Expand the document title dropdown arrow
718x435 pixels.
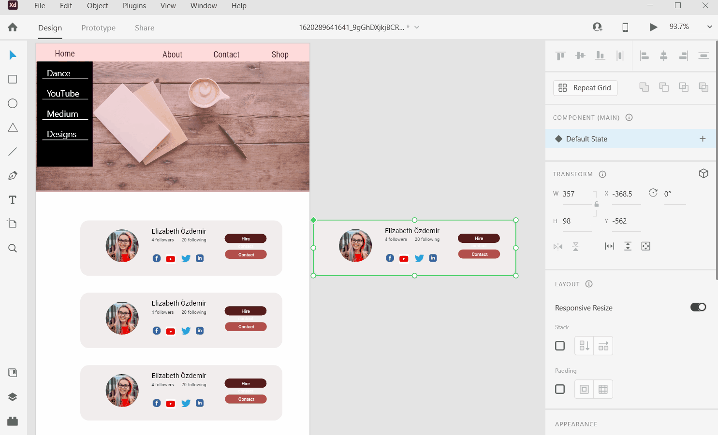point(417,28)
